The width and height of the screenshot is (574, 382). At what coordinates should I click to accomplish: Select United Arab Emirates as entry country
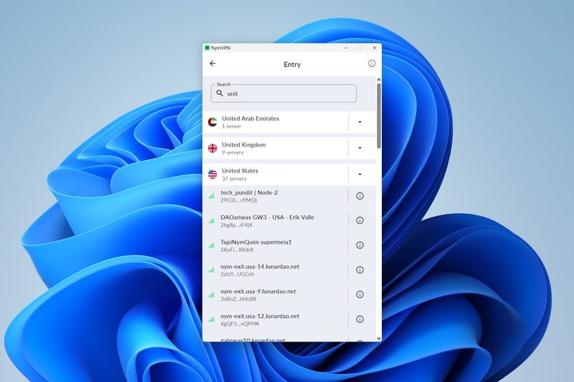point(275,122)
